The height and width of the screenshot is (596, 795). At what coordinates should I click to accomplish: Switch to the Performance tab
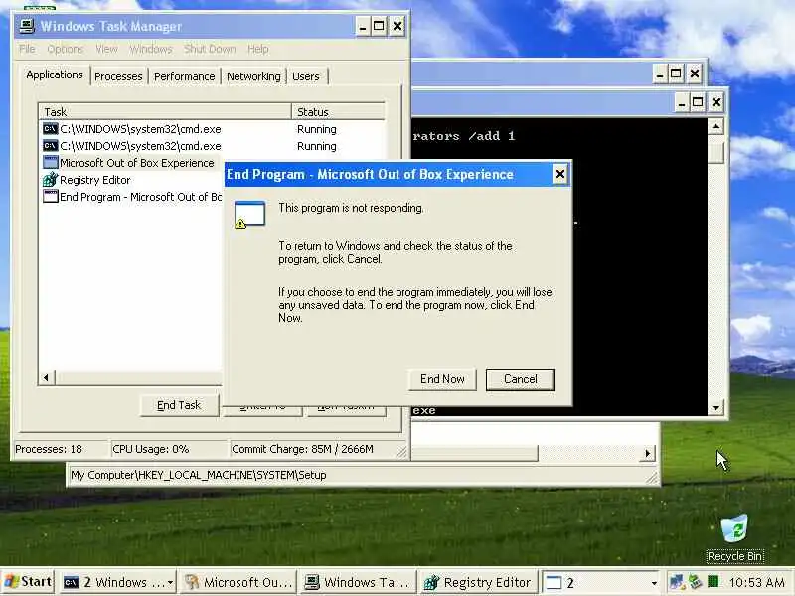[x=185, y=76]
